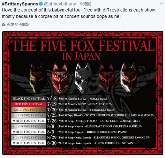165x158 pixels.
Task: Click the BLACK FOX FESTIVAL label
Action: coord(29,99)
